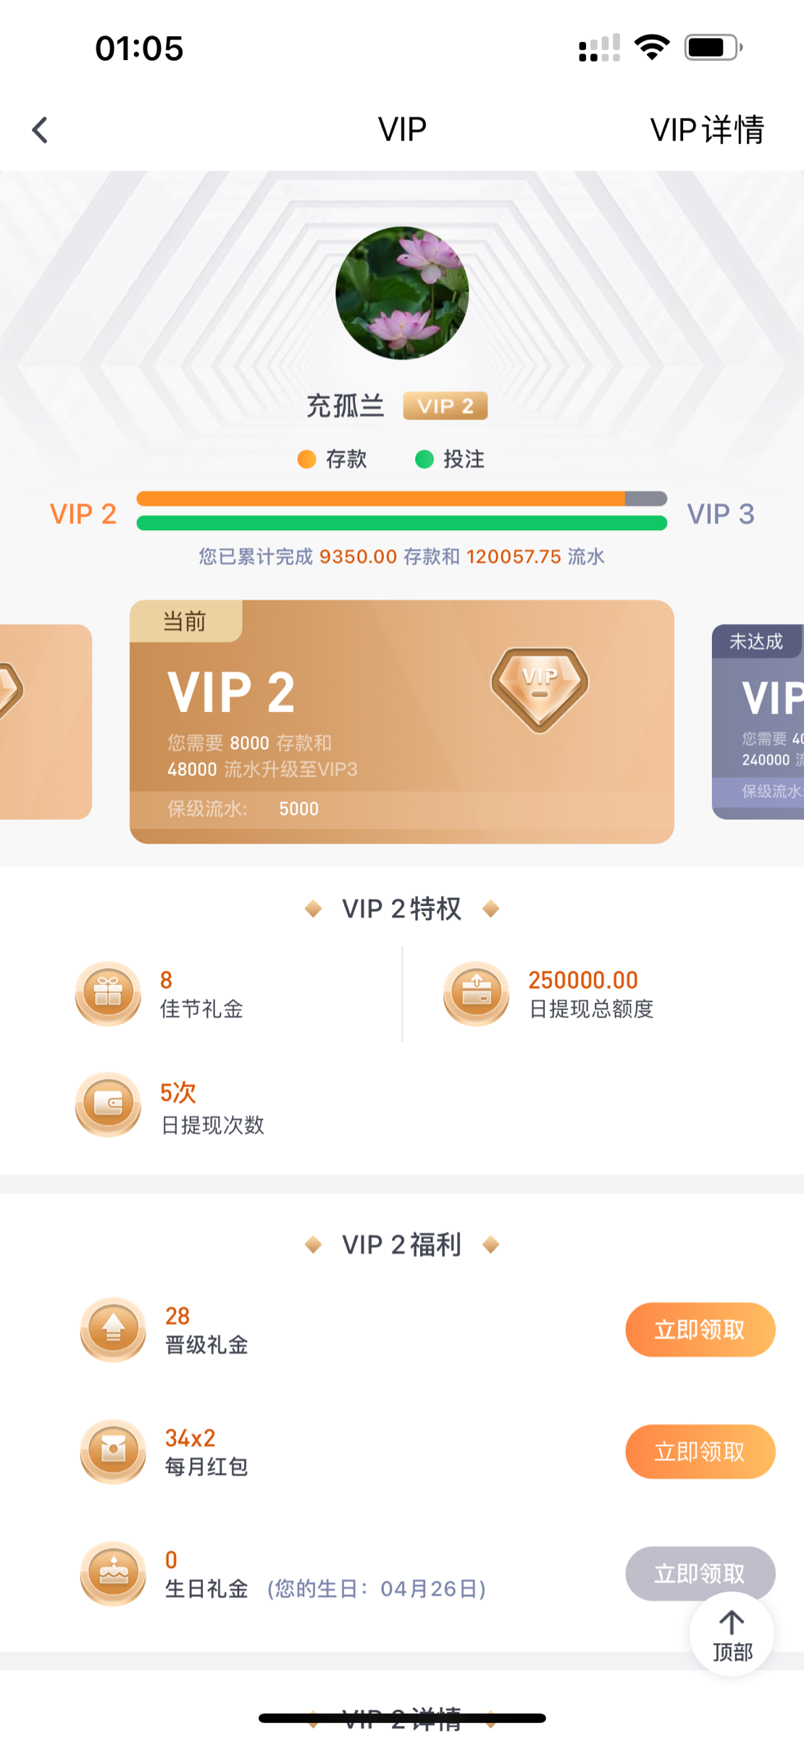Screen dimensions: 804x1738
Task: Tap the green betting progress bar
Action: pyautogui.click(x=401, y=523)
